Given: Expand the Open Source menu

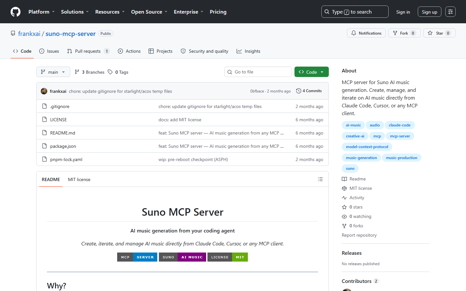Looking at the screenshot, I should point(149,12).
